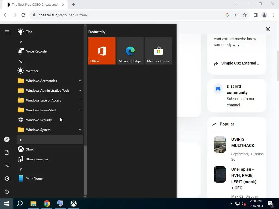This screenshot has height=209, width=279.
Task: Click the taskbar clock and date
Action: tap(256, 204)
